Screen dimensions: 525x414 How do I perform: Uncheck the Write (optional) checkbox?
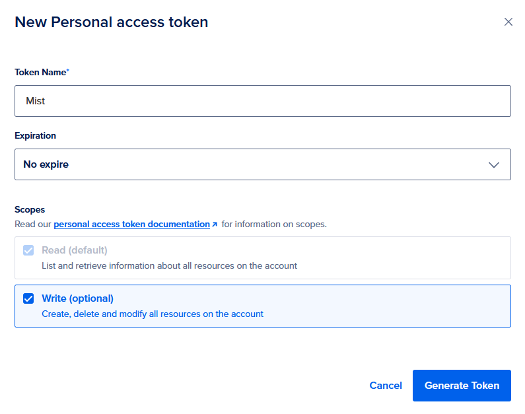point(28,298)
